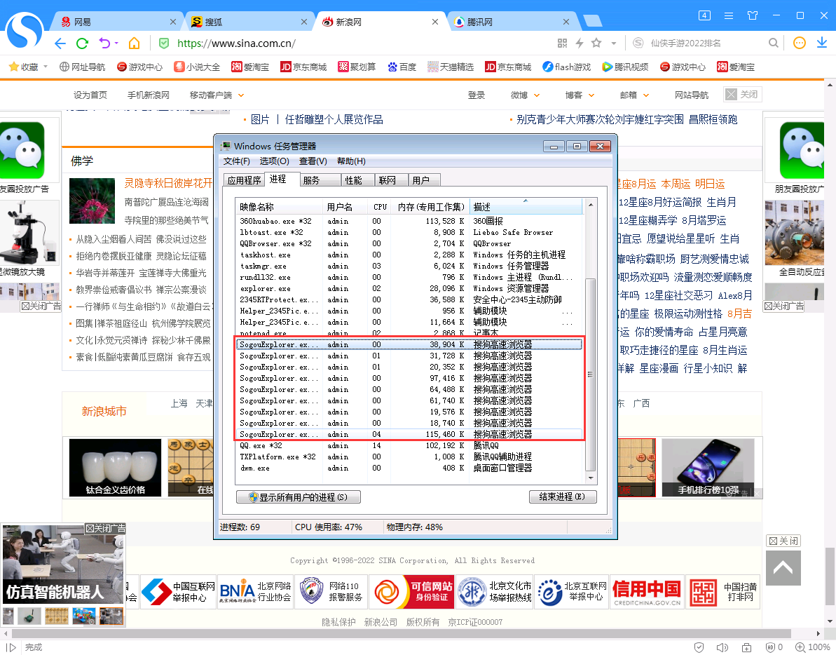Image resolution: width=836 pixels, height=655 pixels.
Task: Expand the 收藏 favorites dropdown
Action: pyautogui.click(x=46, y=67)
